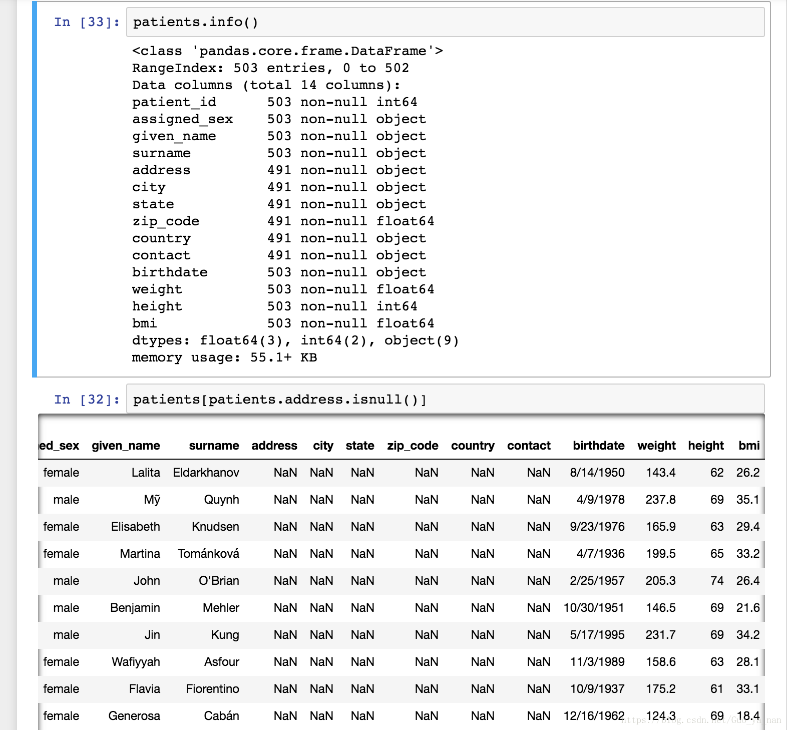Click the given name Elisabeth
The height and width of the screenshot is (730, 787).
[135, 527]
